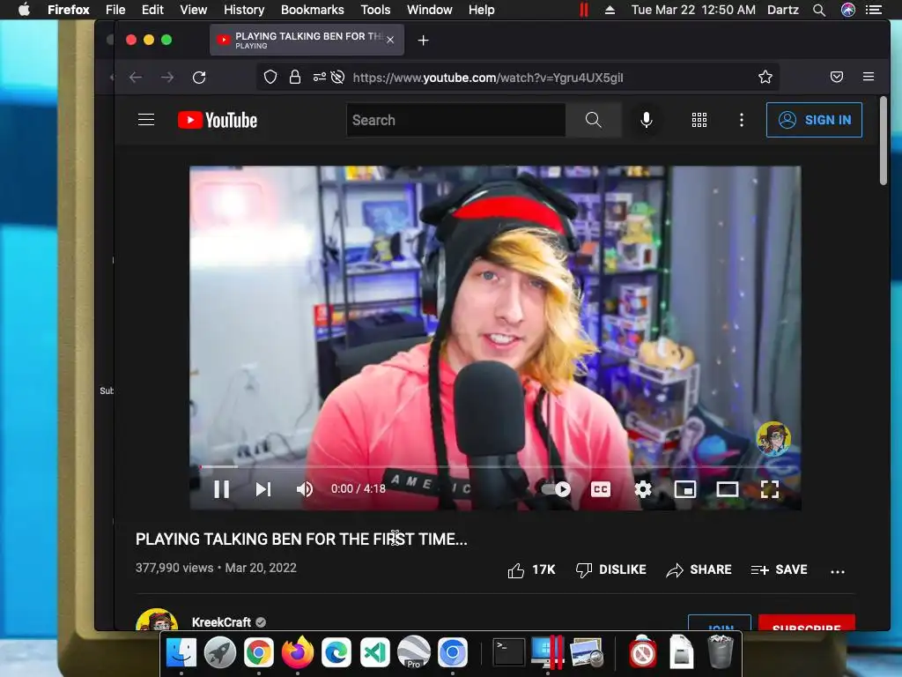
Task: Open the YouTube guide hamburger menu
Action: [146, 120]
